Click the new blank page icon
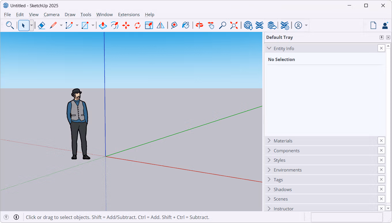392x223 pixels. (x=373, y=25)
